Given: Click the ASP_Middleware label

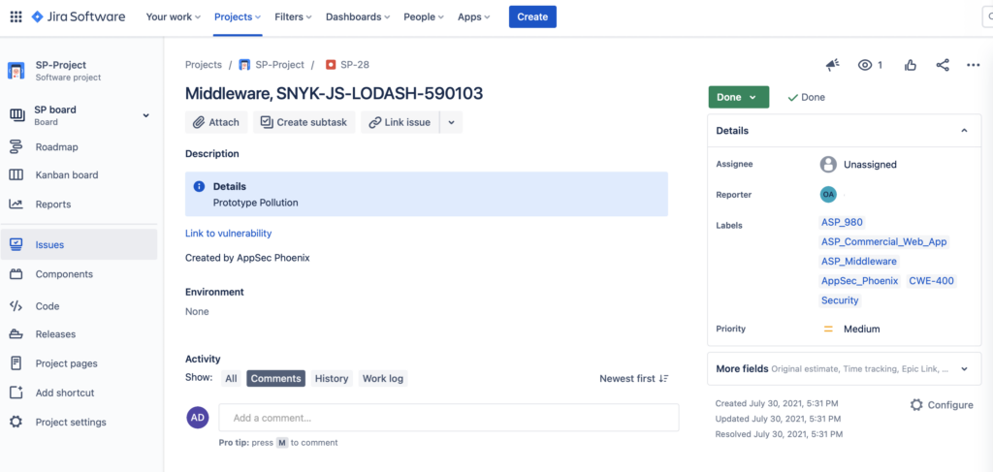Looking at the screenshot, I should click(859, 262).
